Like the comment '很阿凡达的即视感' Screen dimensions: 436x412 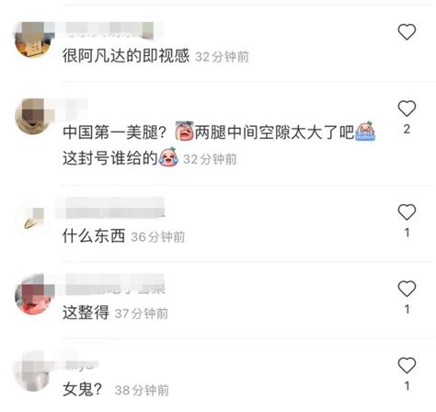point(407,32)
